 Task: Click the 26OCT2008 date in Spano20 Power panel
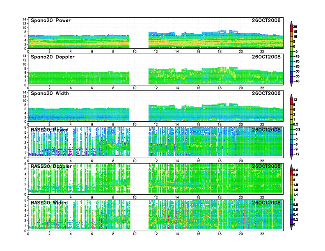pyautogui.click(x=266, y=21)
